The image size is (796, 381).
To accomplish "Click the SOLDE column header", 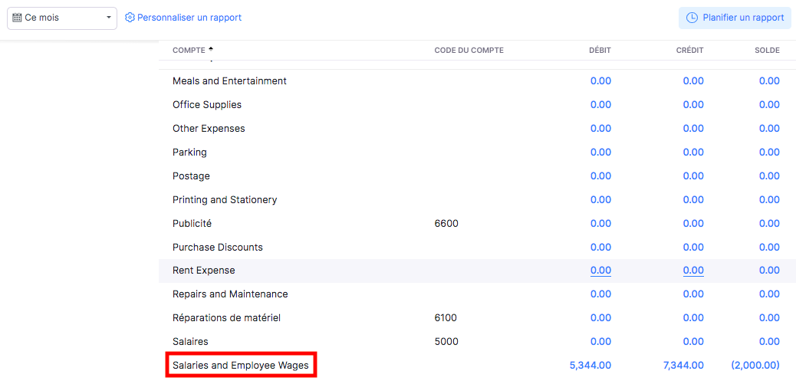I will (x=767, y=51).
